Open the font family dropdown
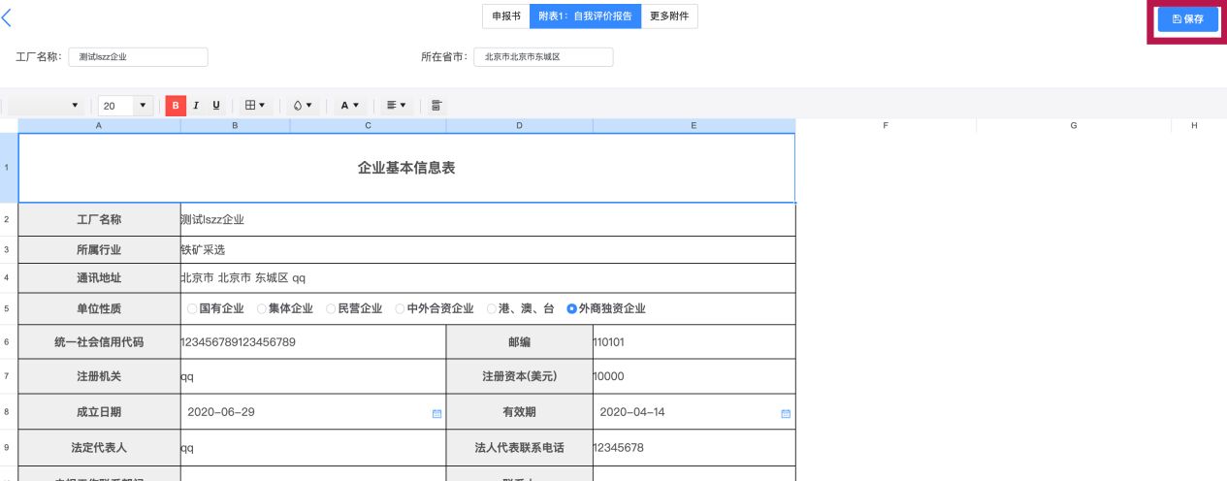Viewport: 1227px width, 481px height. click(x=44, y=106)
